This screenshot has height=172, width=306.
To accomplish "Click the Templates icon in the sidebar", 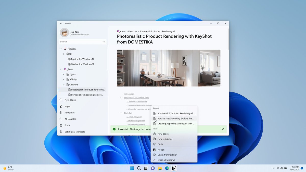I will pos(61,113).
